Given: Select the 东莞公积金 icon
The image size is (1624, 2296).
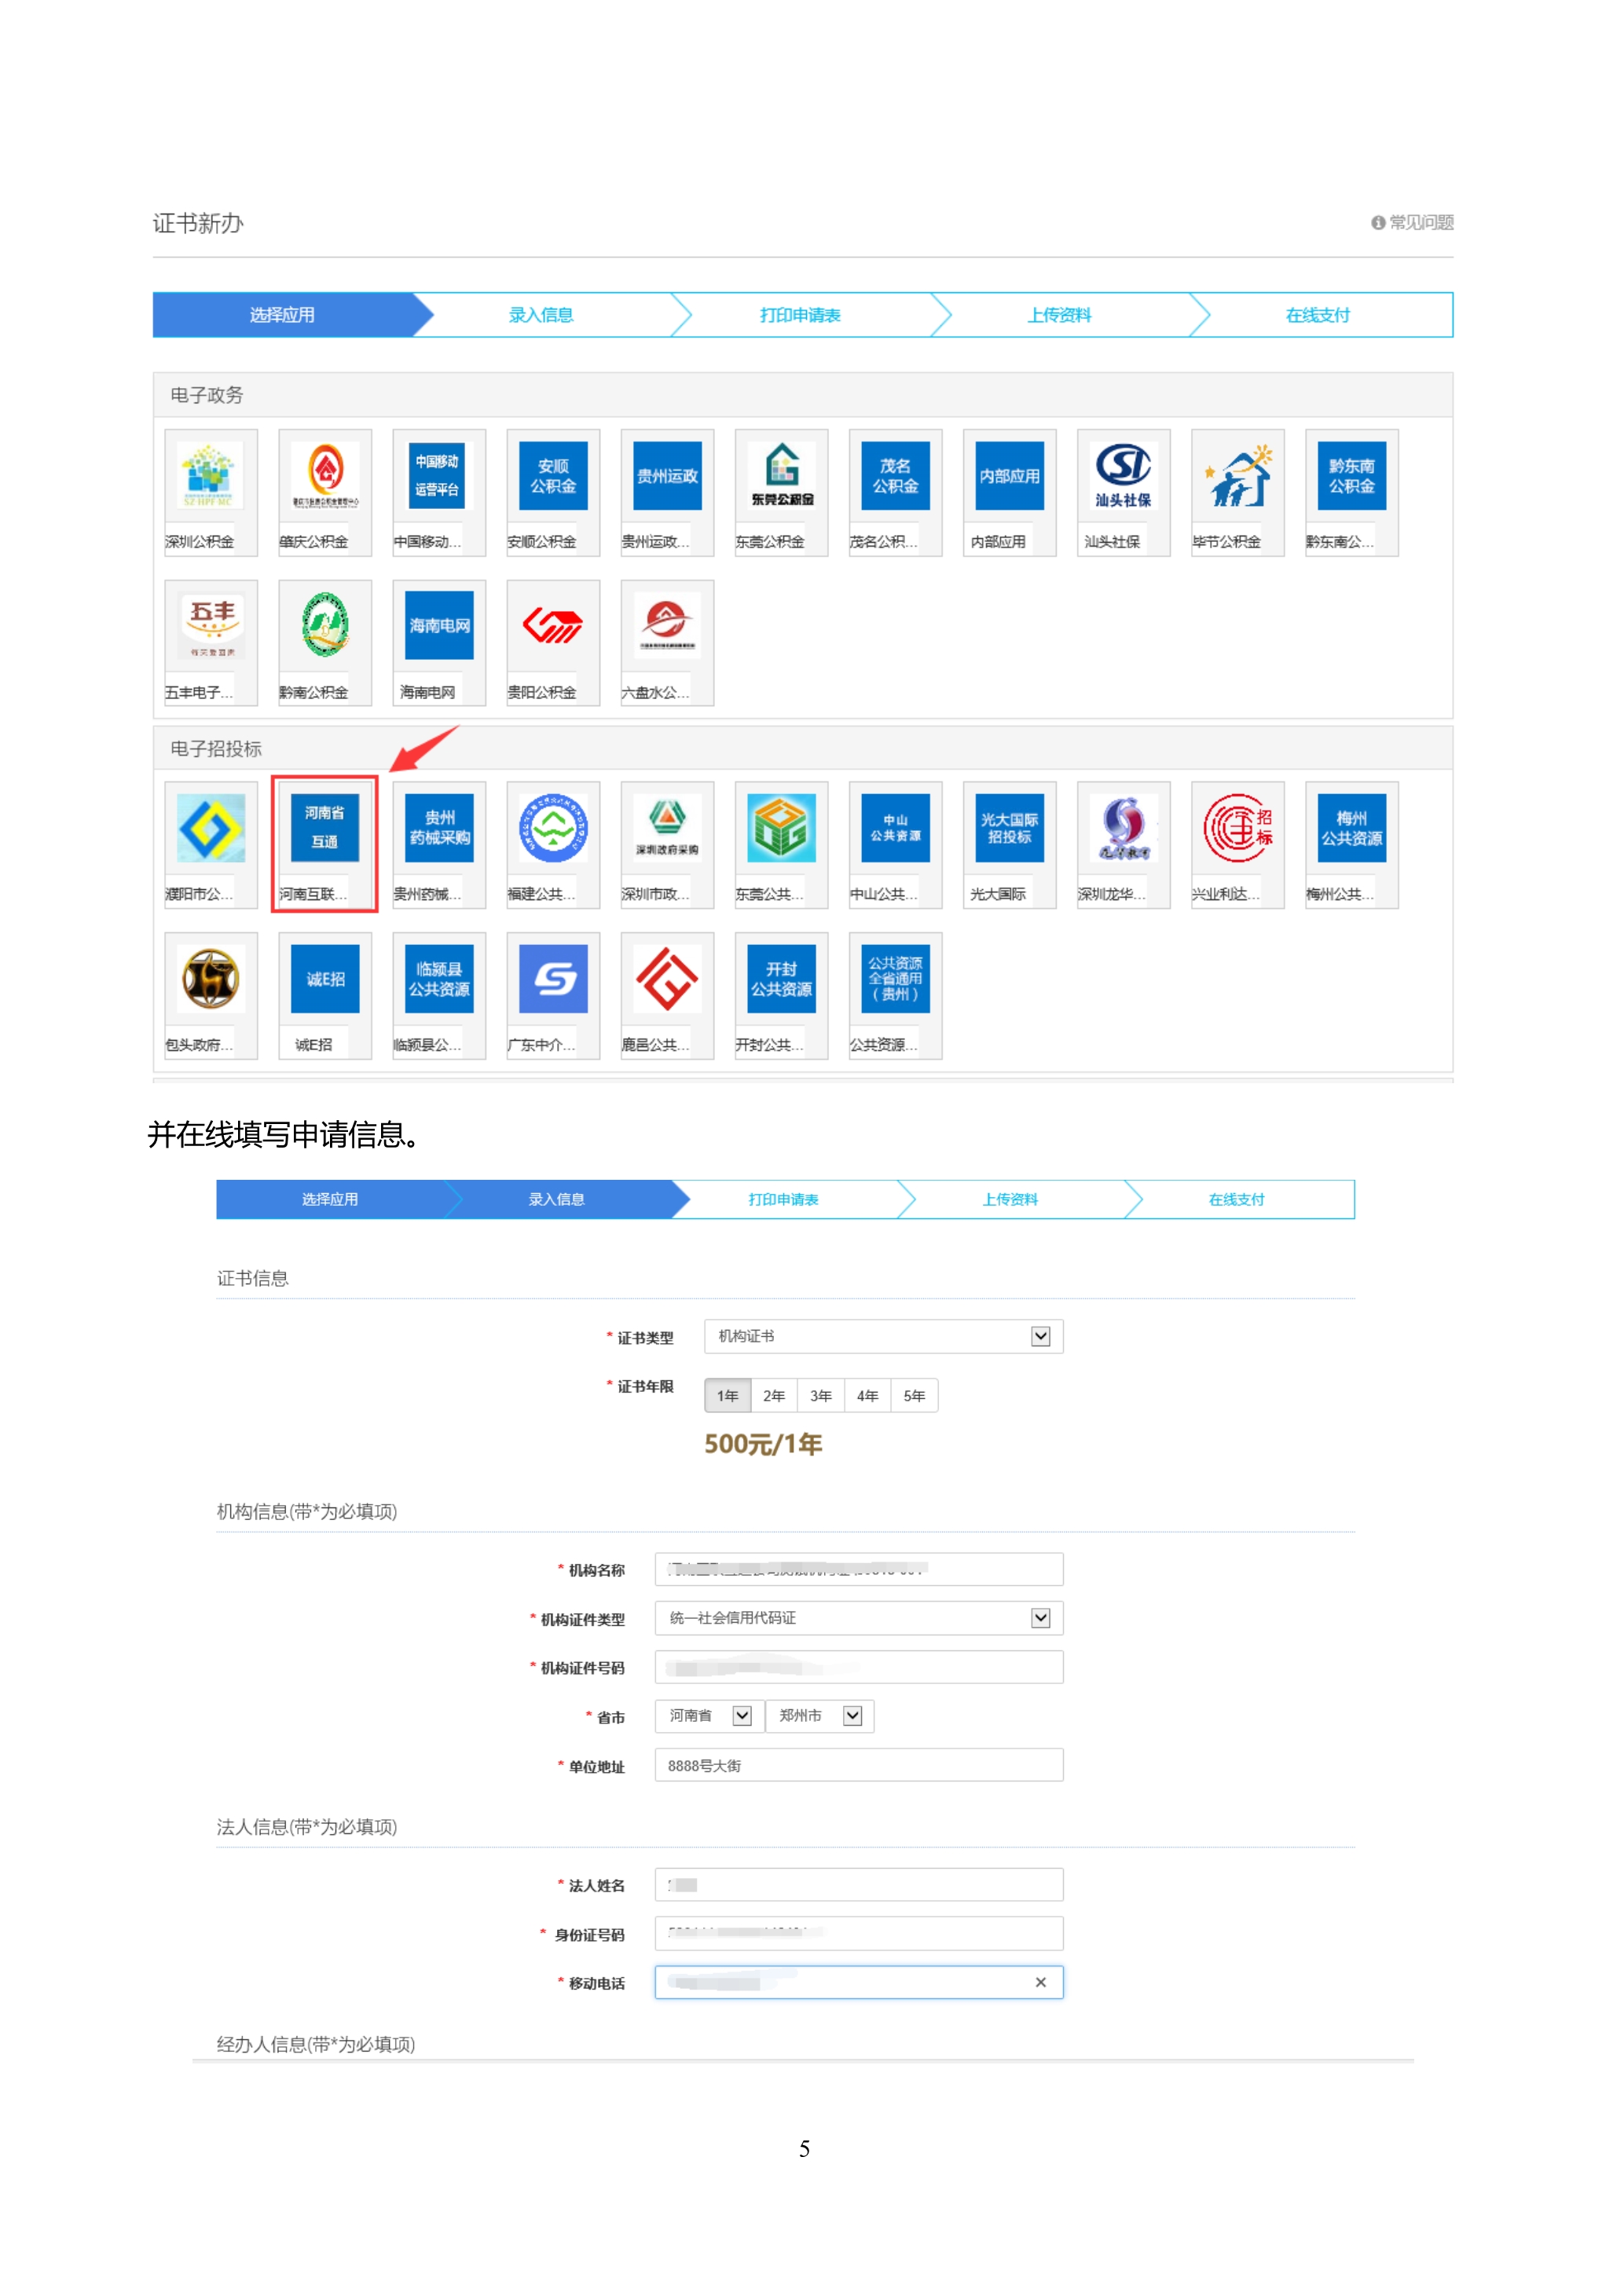Looking at the screenshot, I should 781,492.
